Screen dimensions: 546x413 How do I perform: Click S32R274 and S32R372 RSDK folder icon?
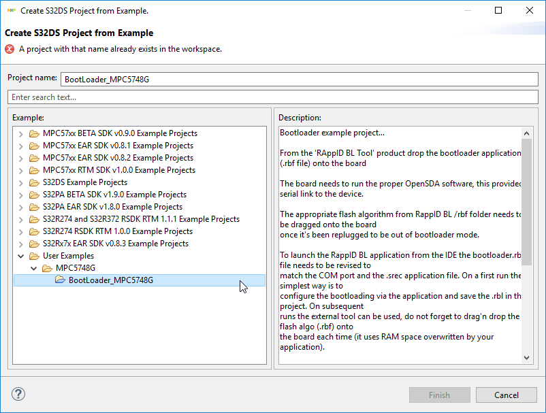[x=34, y=219]
